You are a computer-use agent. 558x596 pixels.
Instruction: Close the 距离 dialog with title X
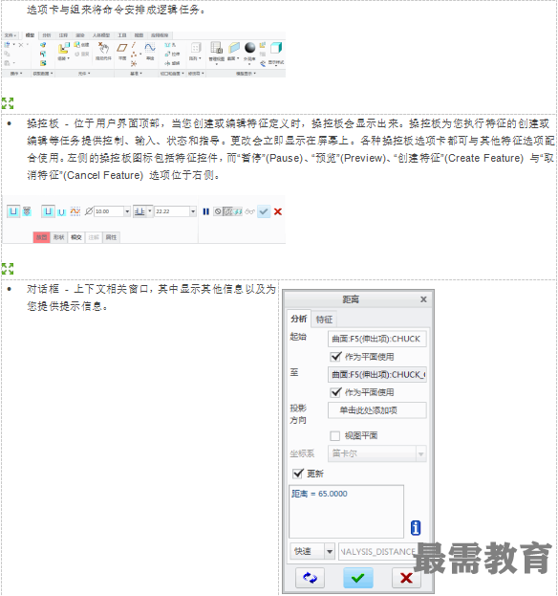point(423,299)
